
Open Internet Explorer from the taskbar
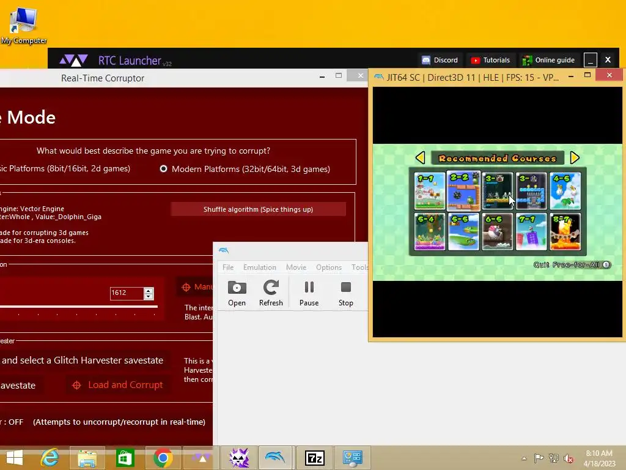click(50, 458)
